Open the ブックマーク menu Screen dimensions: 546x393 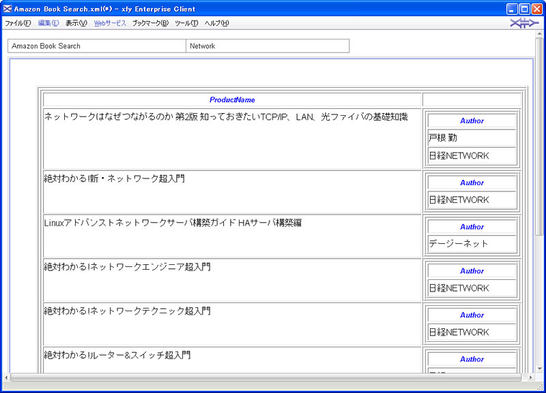(150, 23)
